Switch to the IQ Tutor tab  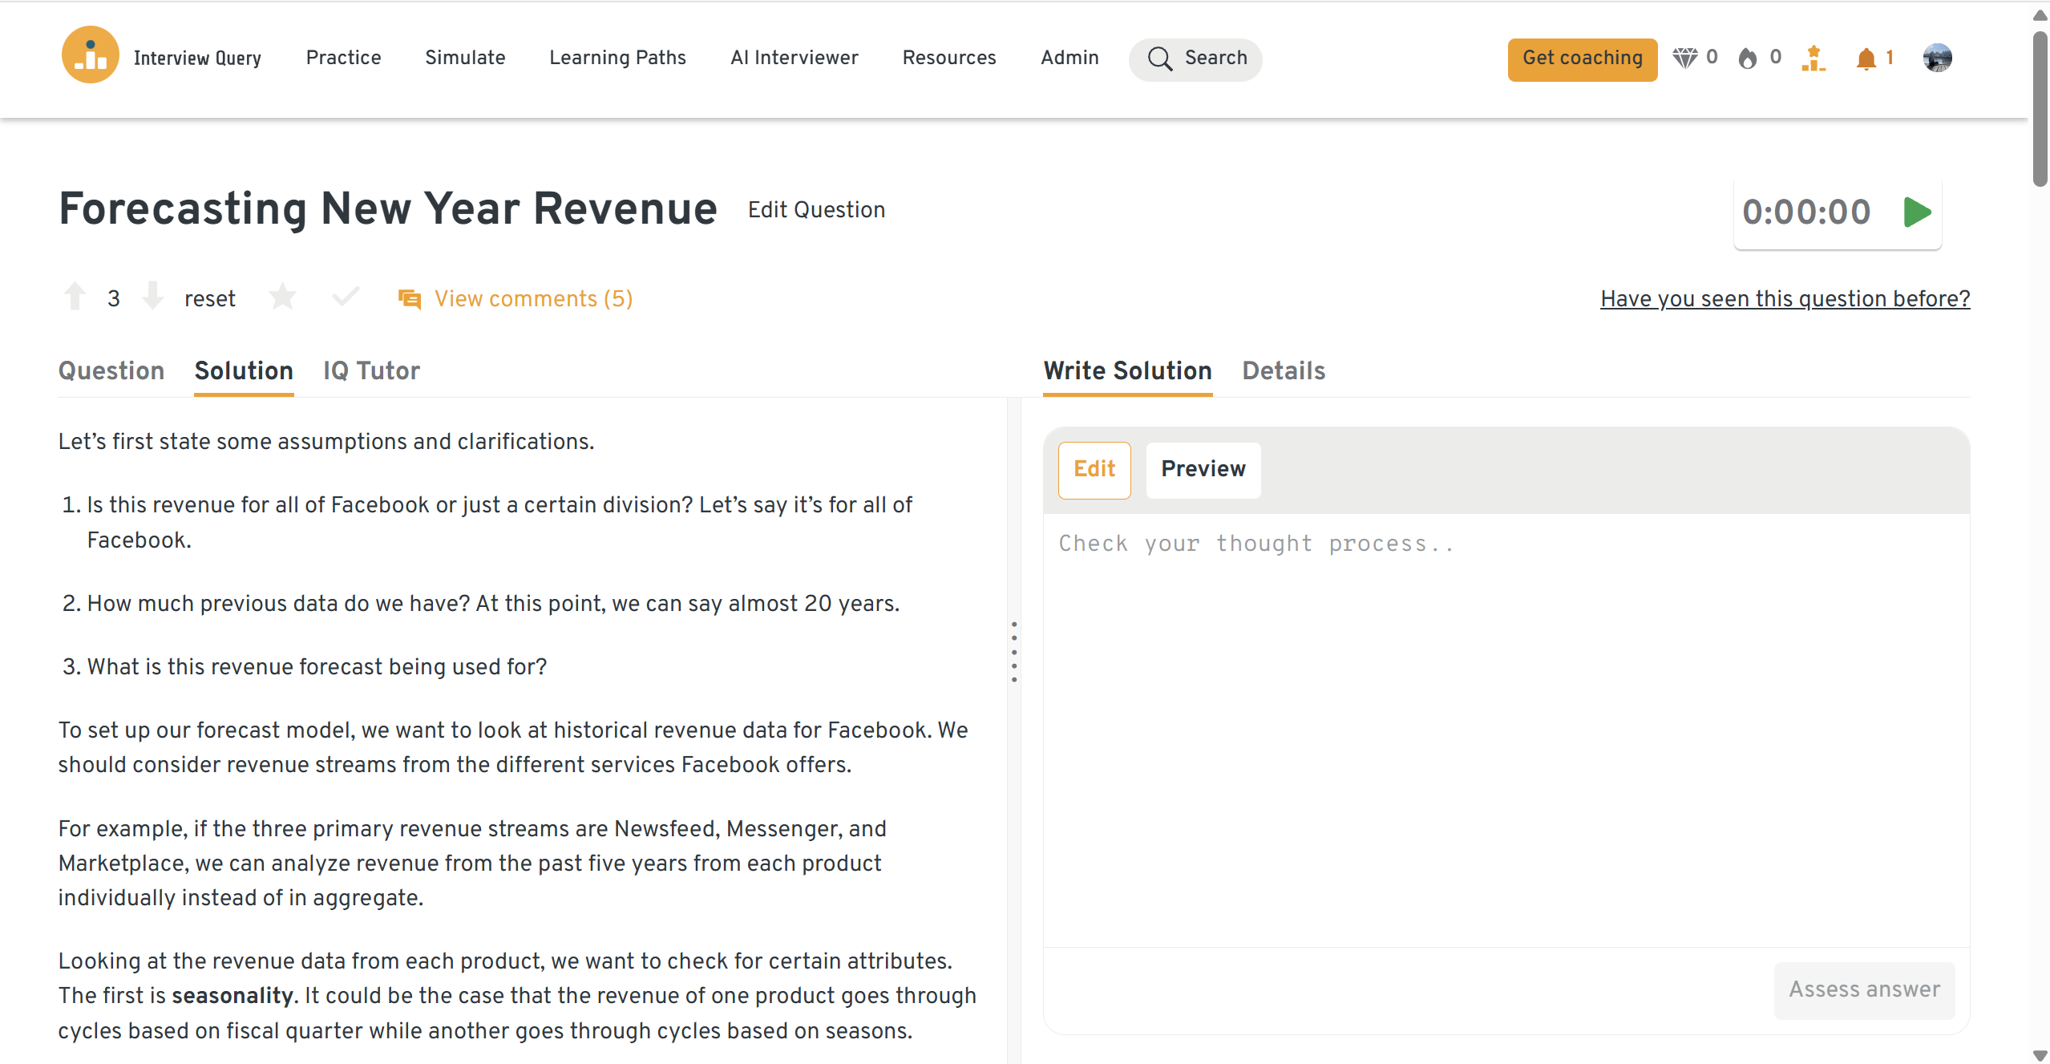371,371
